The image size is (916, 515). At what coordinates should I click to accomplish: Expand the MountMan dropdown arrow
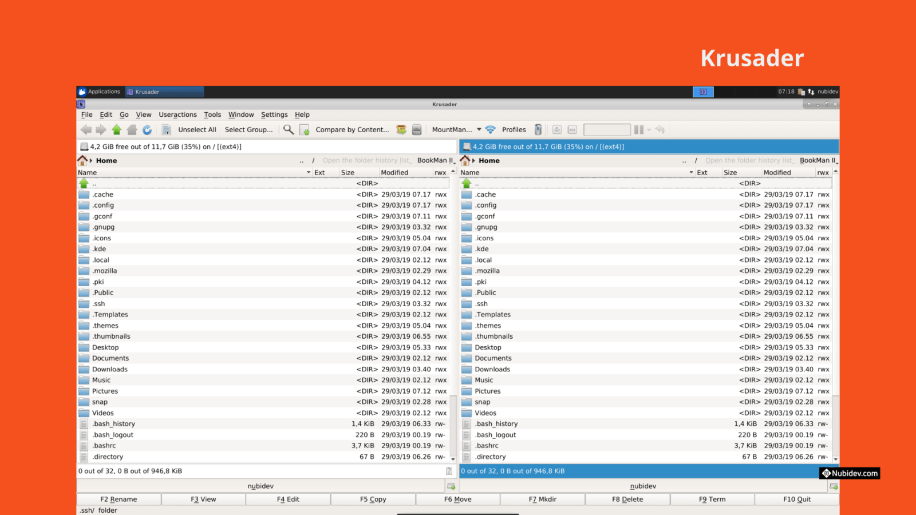coord(479,129)
